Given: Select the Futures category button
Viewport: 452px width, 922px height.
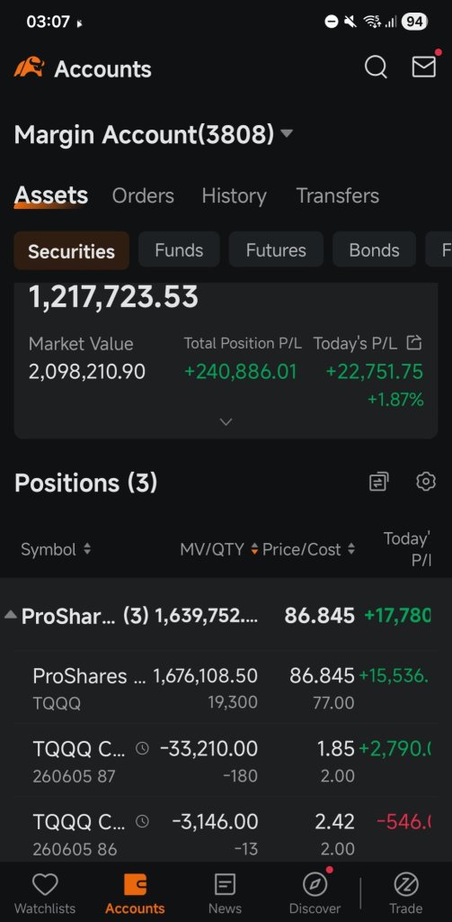Looking at the screenshot, I should (x=276, y=250).
